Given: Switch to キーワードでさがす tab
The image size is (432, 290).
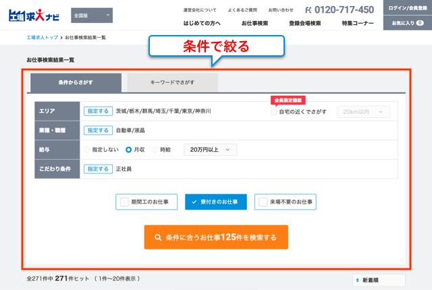Looking at the screenshot, I should click(172, 82).
